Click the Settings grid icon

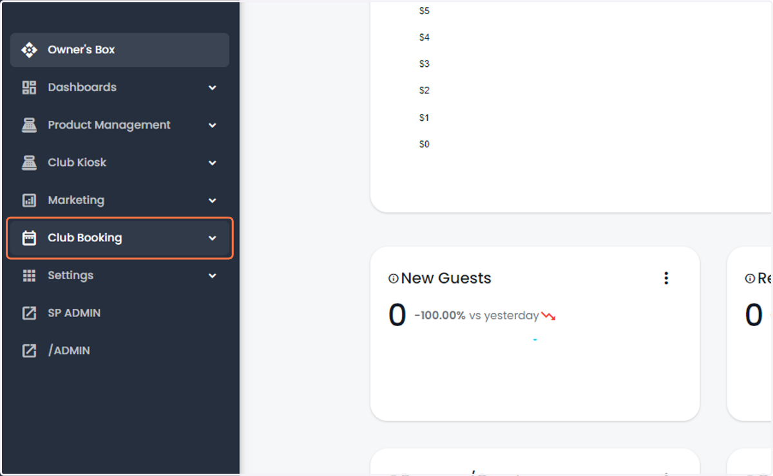pos(29,275)
